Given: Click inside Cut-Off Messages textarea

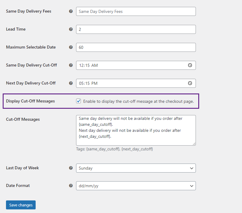Looking at the screenshot, I should [136, 130].
